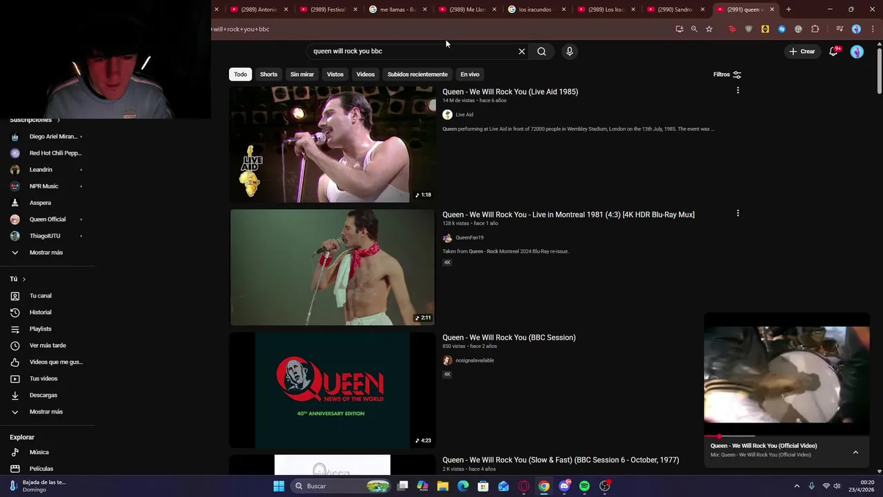The width and height of the screenshot is (883, 497).
Task: Open a new browser tab
Action: tap(788, 10)
